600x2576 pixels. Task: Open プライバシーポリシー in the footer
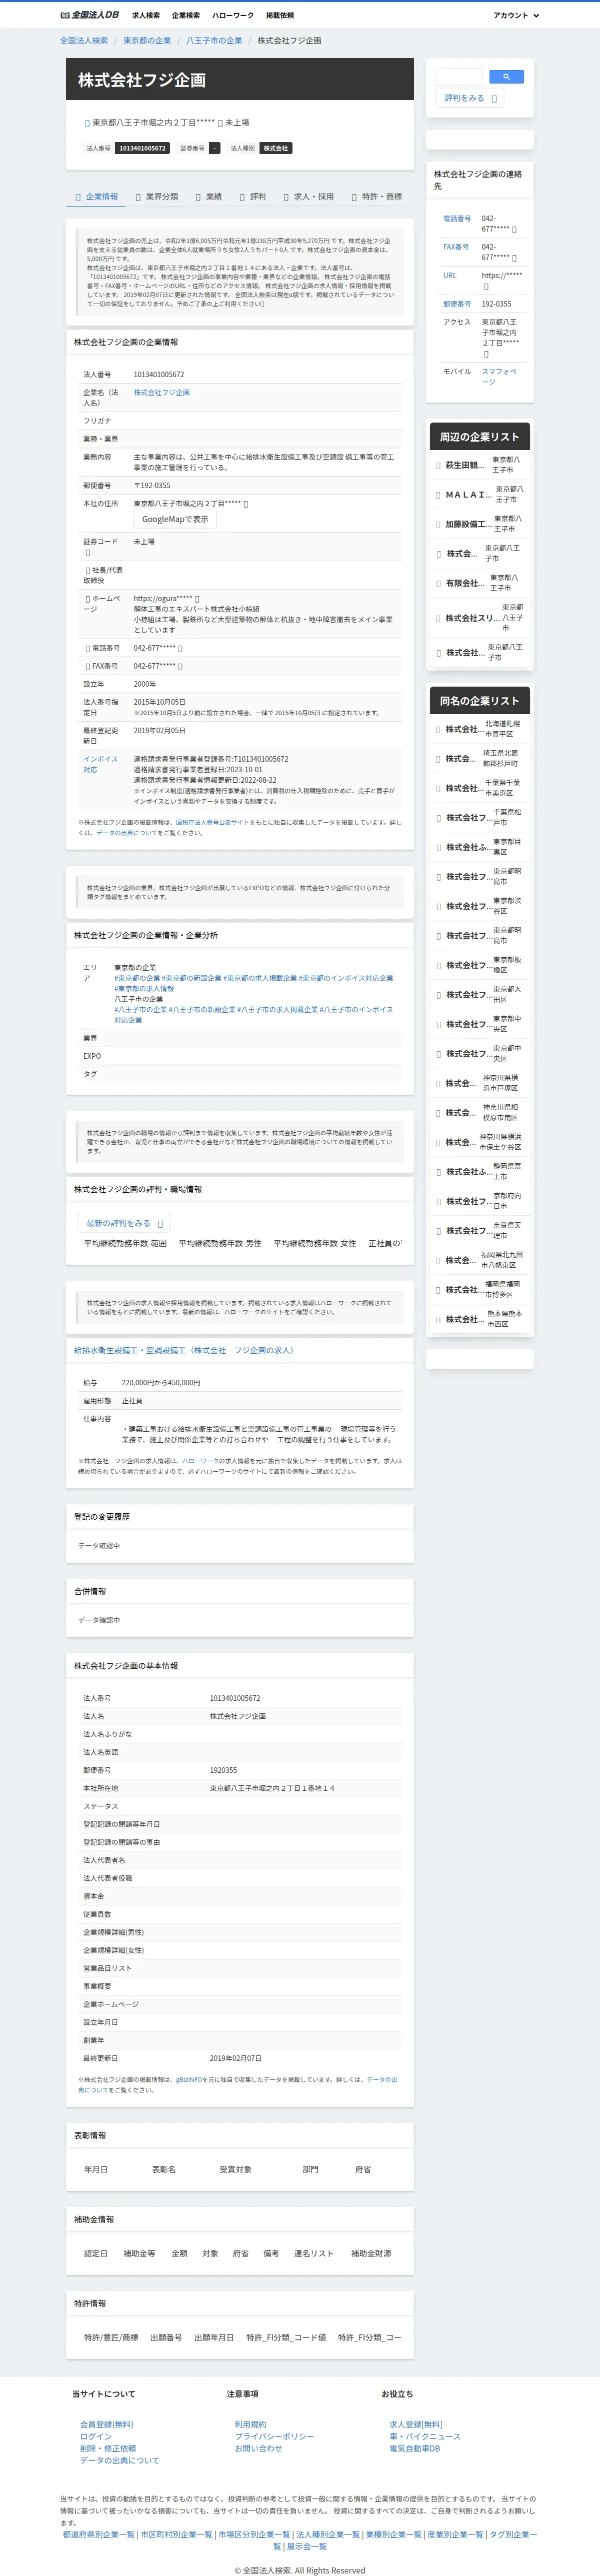275,2436
